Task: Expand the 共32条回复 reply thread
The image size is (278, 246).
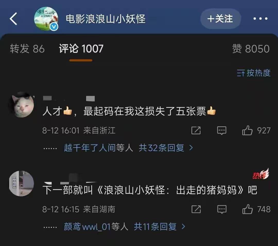Action: tap(166, 148)
